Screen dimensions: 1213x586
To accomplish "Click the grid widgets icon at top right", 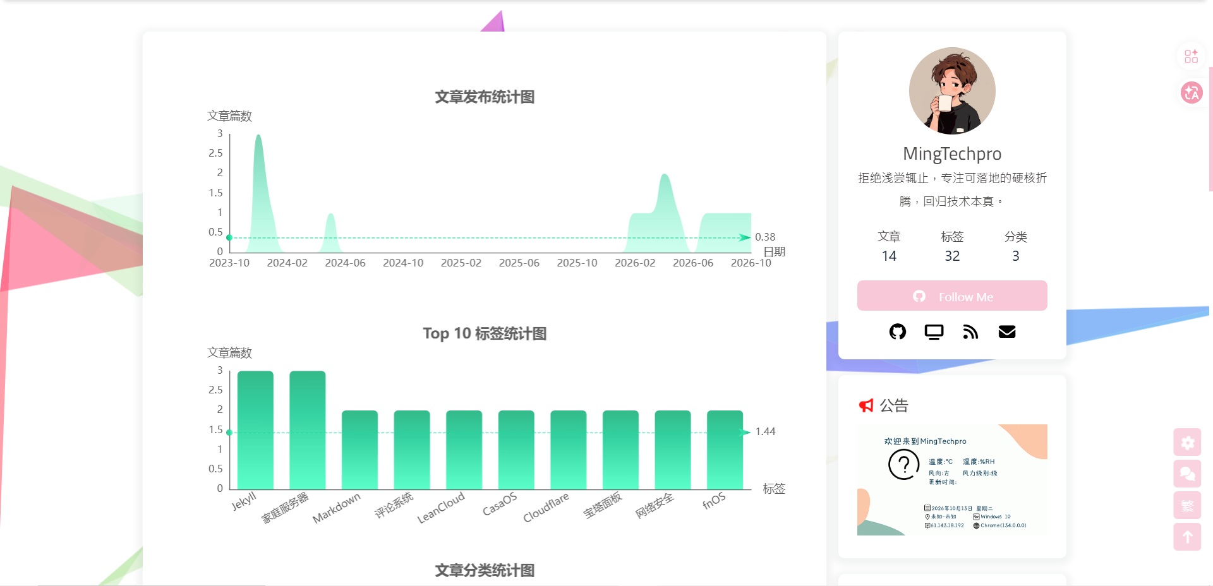I will click(x=1192, y=56).
